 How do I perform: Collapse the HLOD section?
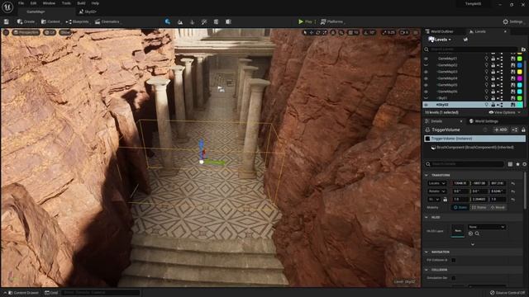coord(427,218)
